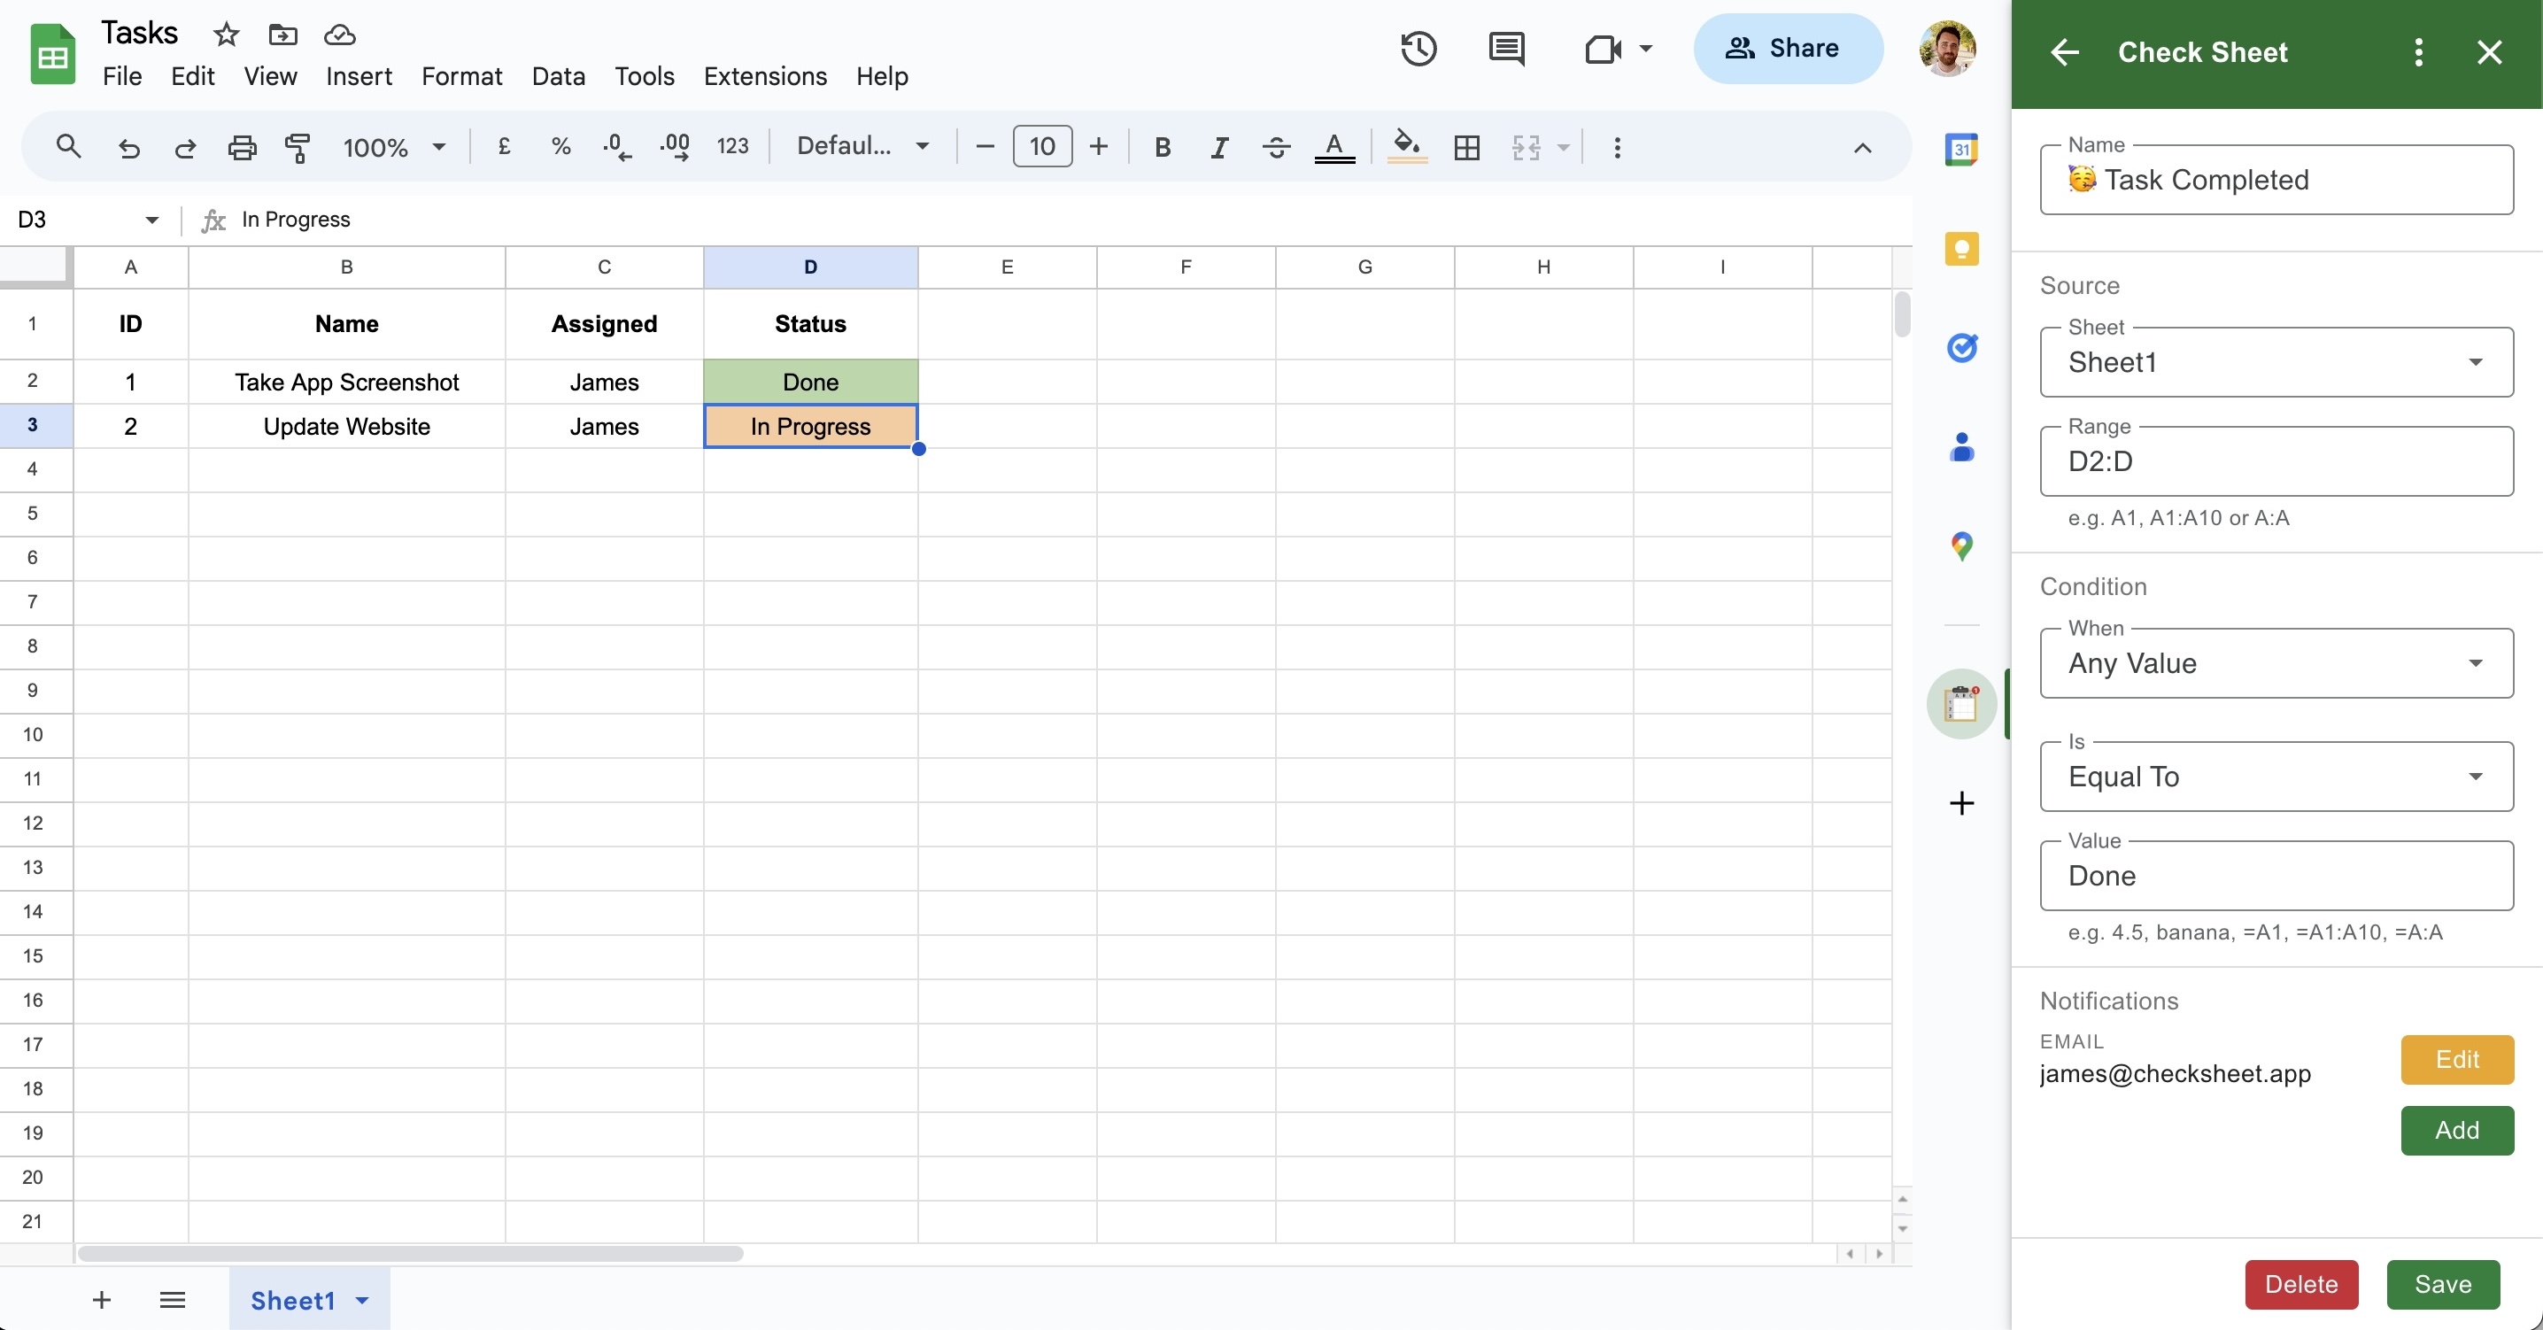Image resolution: width=2543 pixels, height=1330 pixels.
Task: Click the Range field containing D2:D
Action: (x=2276, y=461)
